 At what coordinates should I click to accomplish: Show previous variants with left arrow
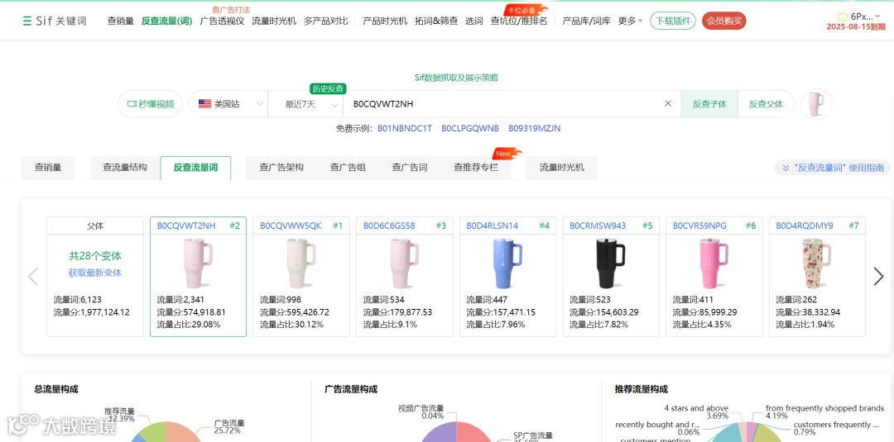(x=33, y=277)
